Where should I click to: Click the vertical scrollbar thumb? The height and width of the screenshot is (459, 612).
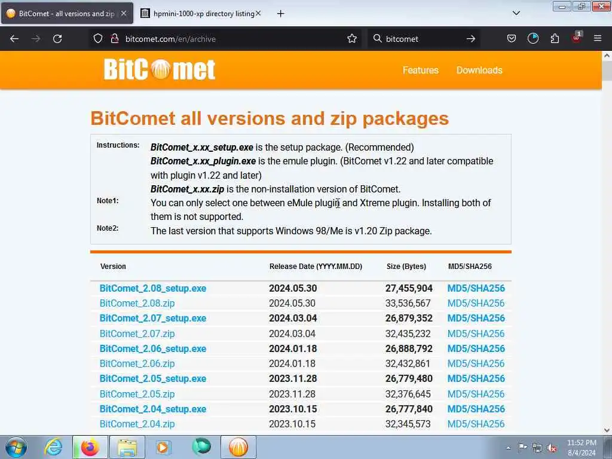click(607, 71)
